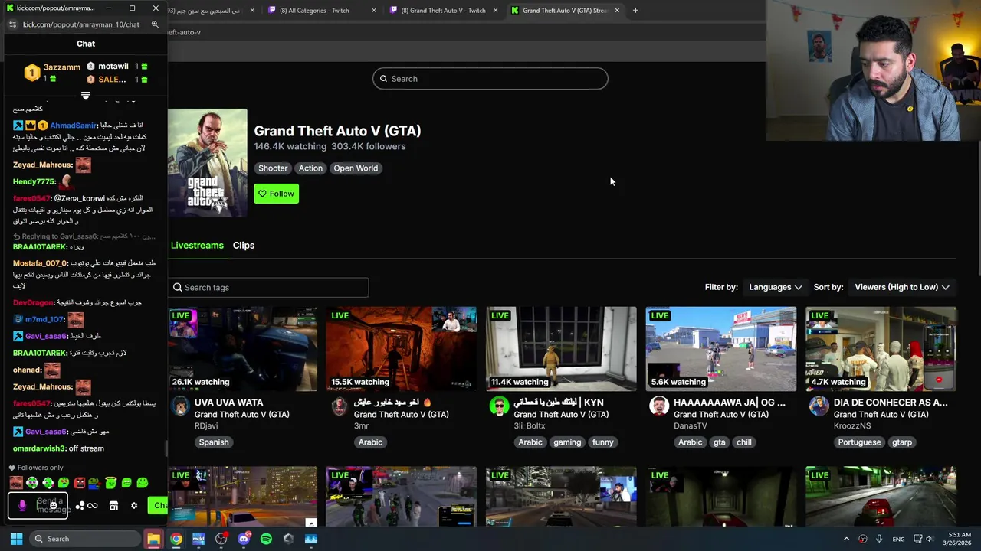Switch to the Clips tab
981x551 pixels.
tap(244, 246)
